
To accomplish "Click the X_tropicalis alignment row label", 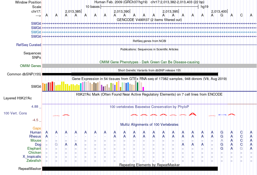I will (x=32, y=157).
